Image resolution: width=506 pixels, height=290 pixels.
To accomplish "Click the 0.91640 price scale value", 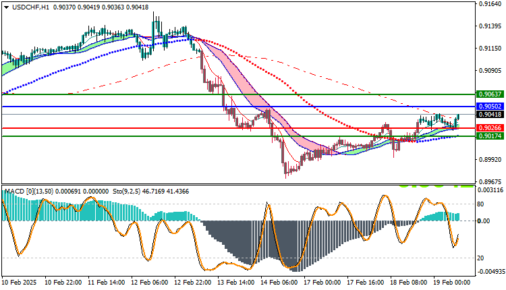I will coord(490,4).
